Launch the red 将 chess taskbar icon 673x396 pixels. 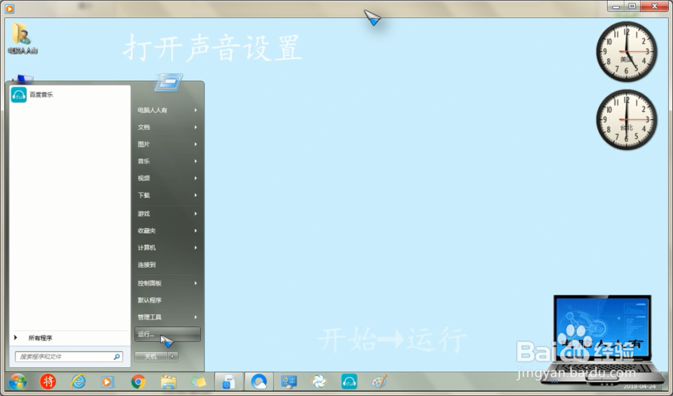(x=48, y=381)
